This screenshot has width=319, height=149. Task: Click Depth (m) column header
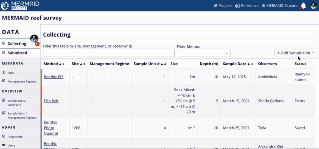[x=209, y=64]
